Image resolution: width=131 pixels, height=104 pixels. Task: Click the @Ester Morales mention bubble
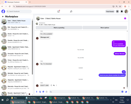tap(120, 54)
